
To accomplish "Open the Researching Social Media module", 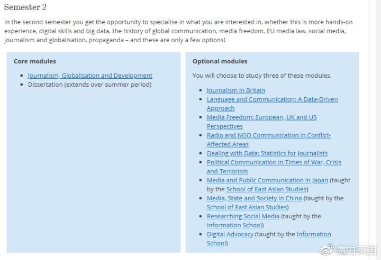I will [x=243, y=216].
